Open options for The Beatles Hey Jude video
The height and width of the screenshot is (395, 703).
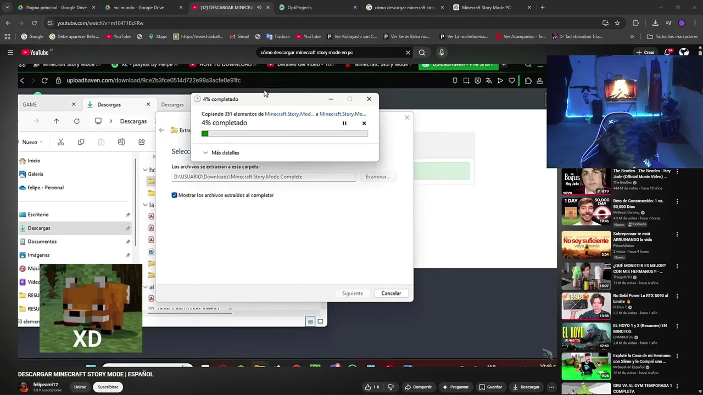tap(677, 172)
